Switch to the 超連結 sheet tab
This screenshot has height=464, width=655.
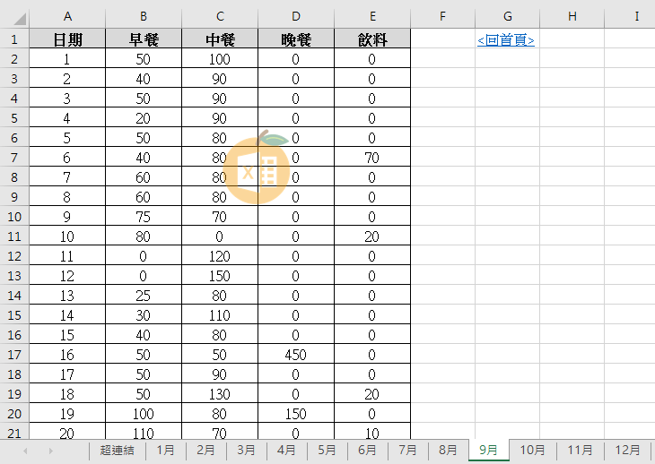coord(117,450)
